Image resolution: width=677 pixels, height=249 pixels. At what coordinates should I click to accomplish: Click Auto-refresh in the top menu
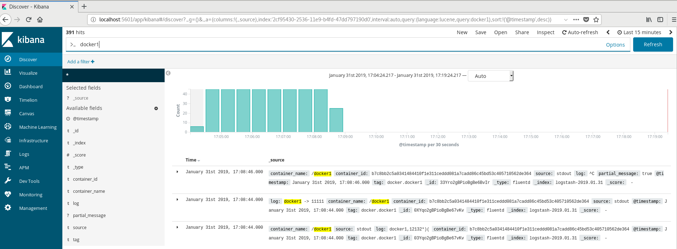click(580, 32)
